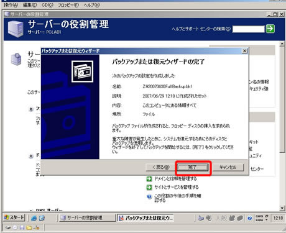The image size is (286, 233).
Task: Collapse the domain controller section chevron
Action: coord(31,156)
